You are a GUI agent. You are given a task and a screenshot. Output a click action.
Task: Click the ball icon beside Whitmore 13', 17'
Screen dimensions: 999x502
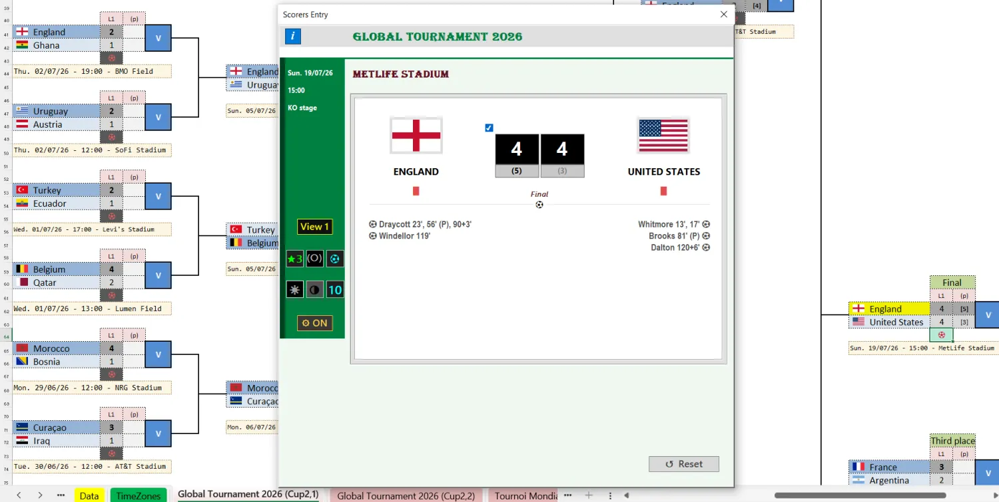[706, 225]
